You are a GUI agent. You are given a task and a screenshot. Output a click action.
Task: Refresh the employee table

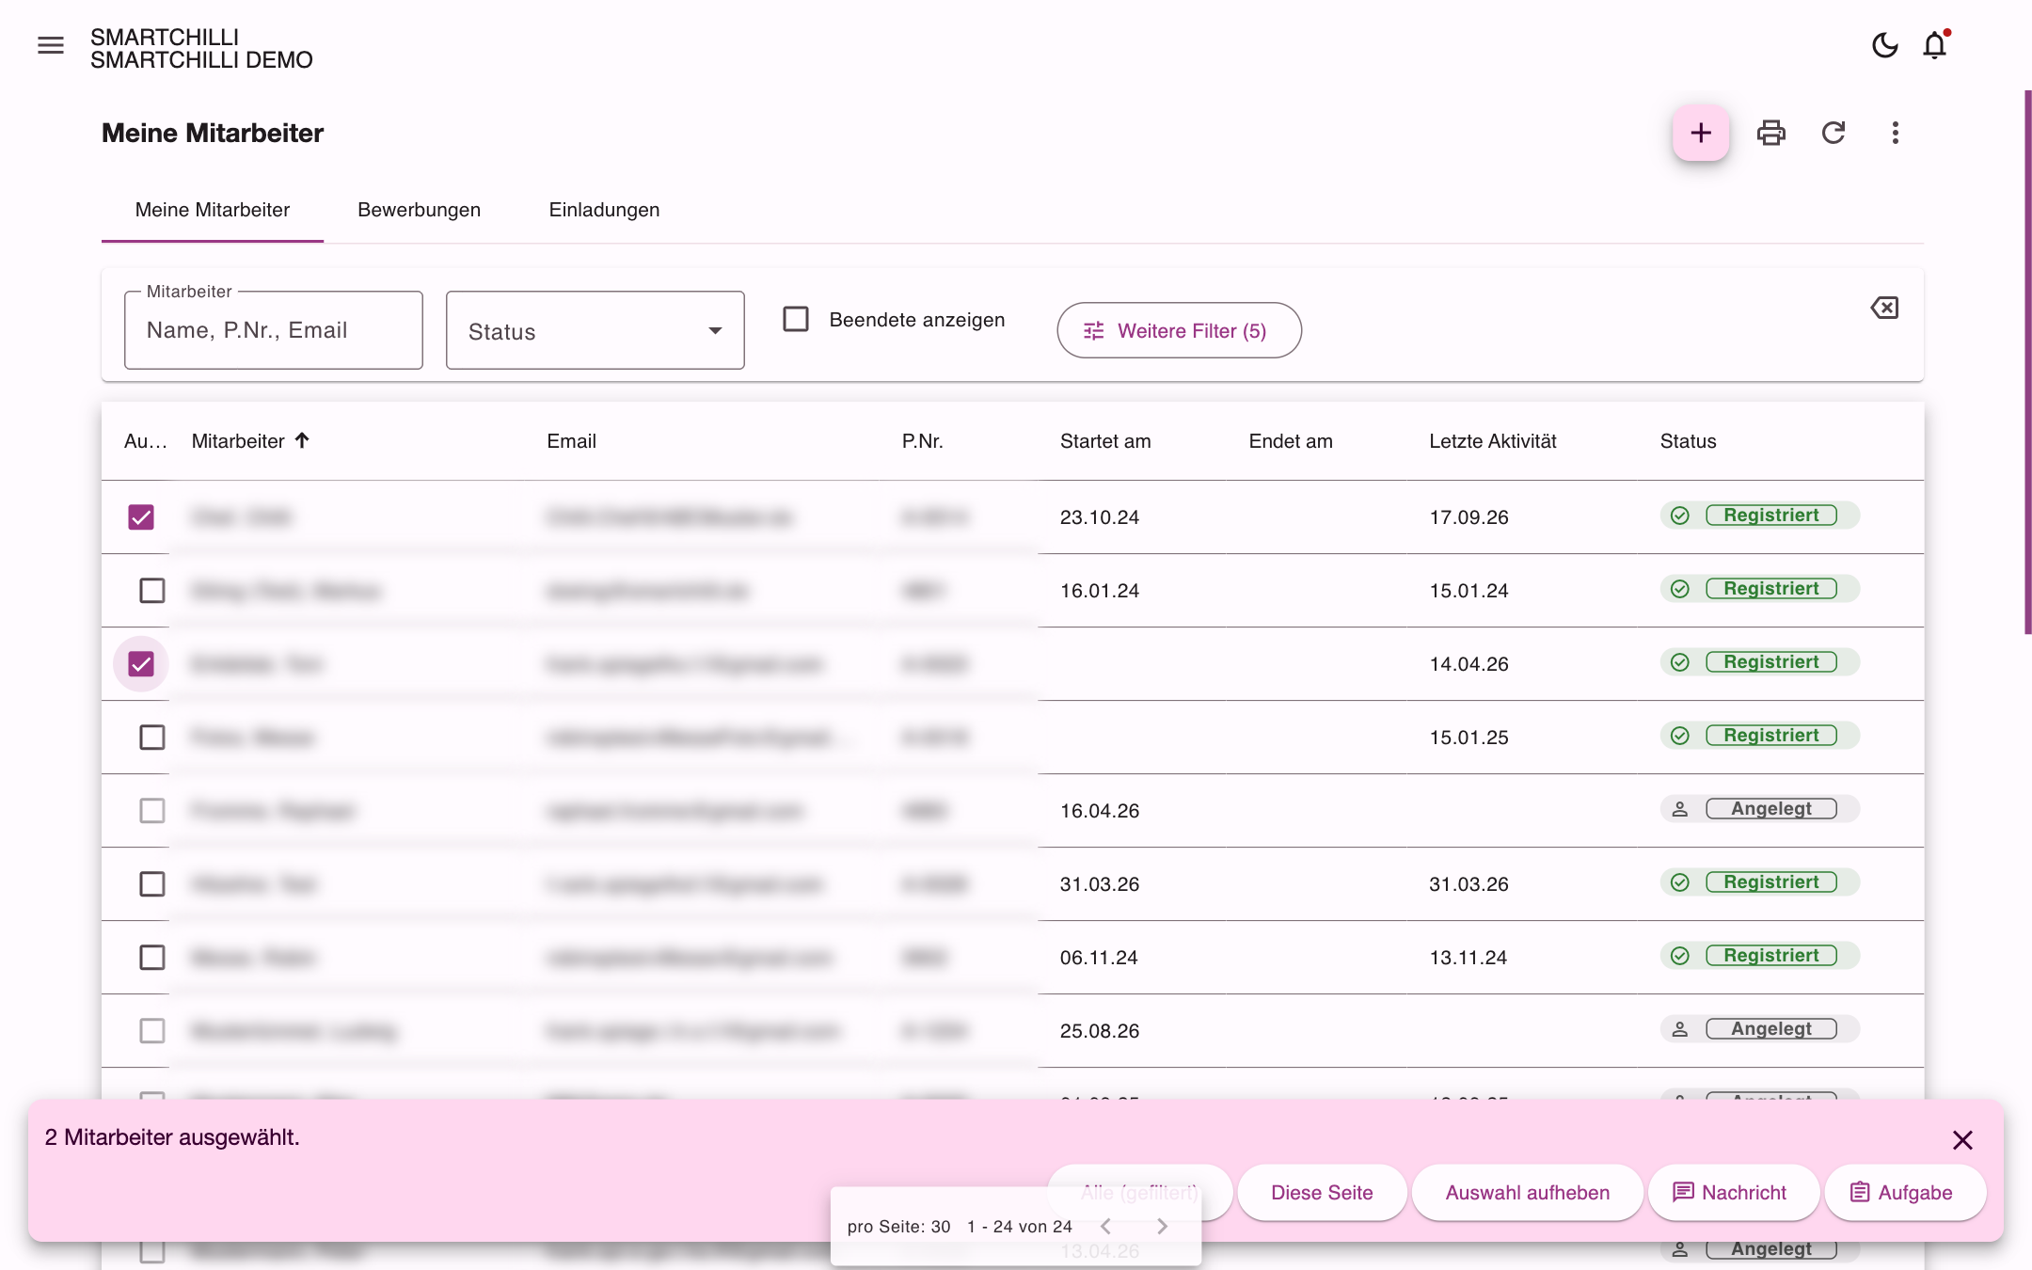click(1834, 133)
